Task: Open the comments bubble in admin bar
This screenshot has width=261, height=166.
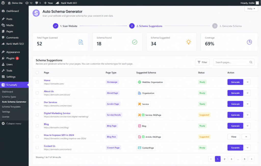Action: pos(37,3)
